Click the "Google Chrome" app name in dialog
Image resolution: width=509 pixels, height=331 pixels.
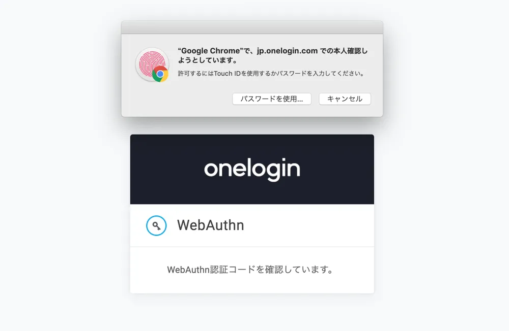210,51
